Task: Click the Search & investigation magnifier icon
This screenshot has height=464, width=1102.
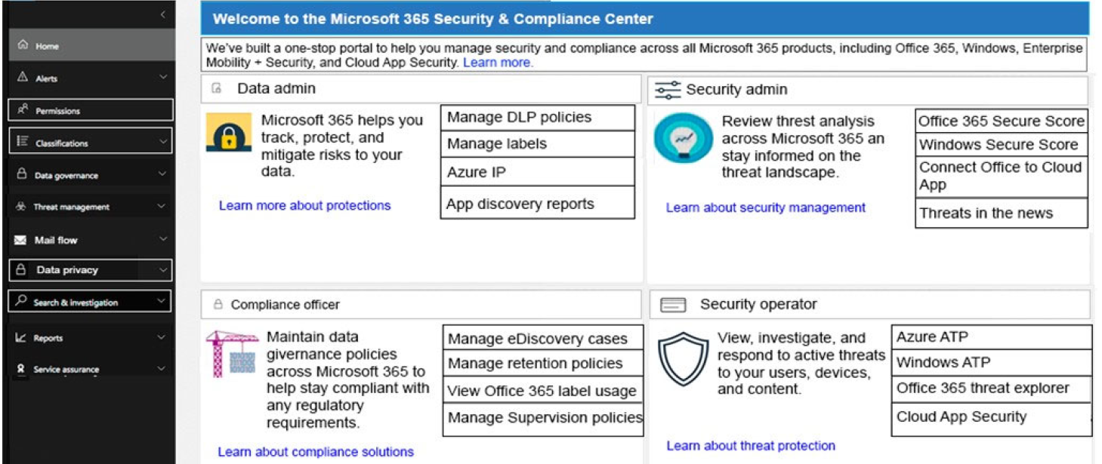Action: pos(22,301)
